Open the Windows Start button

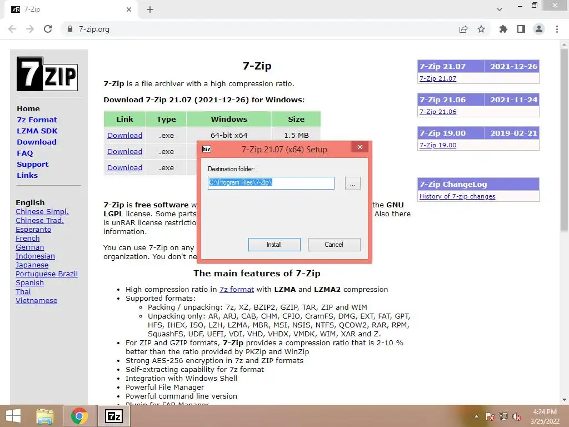click(13, 416)
